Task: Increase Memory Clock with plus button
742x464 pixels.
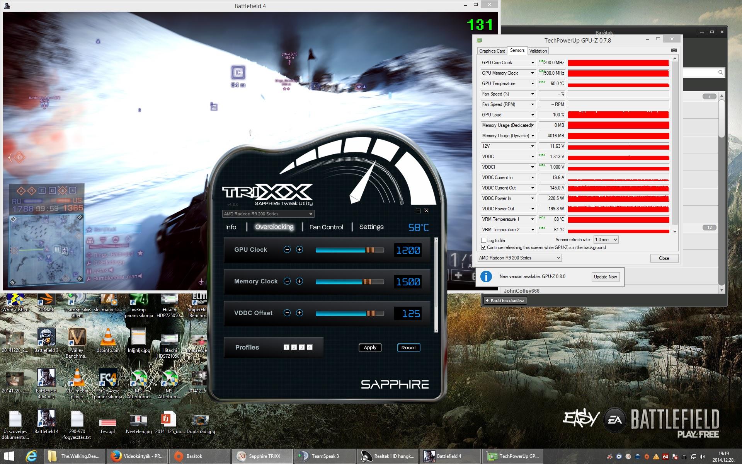Action: coord(300,281)
